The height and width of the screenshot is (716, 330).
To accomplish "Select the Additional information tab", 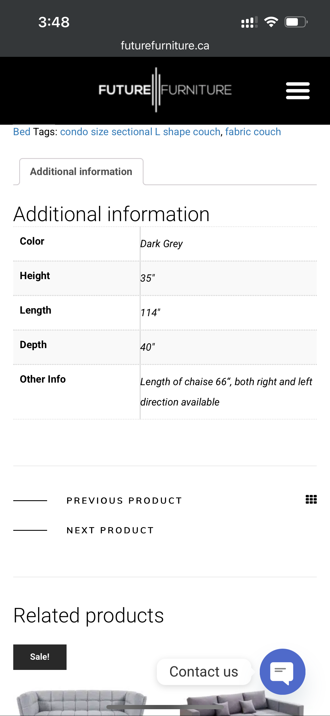I will (x=81, y=172).
